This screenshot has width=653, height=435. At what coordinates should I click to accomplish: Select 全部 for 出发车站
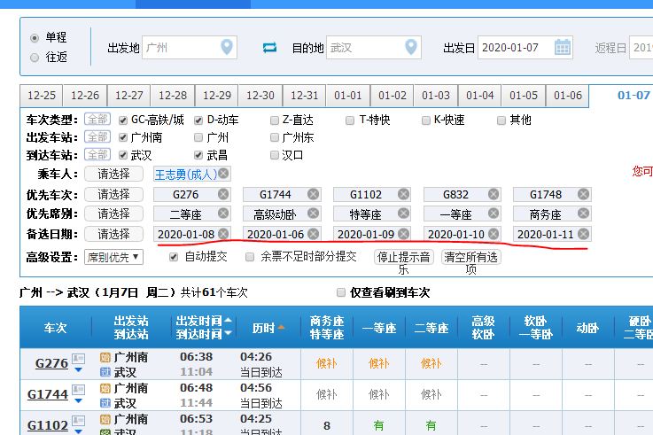[97, 136]
